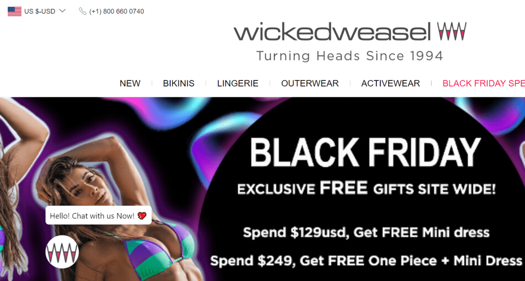Click the WW crown logo beside wickedweasel
This screenshot has height=281, width=525.
click(x=452, y=31)
